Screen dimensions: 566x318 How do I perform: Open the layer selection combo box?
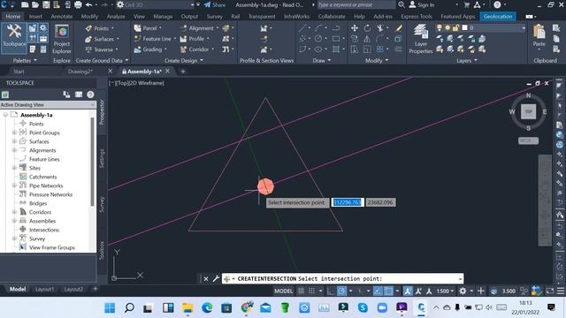[x=480, y=27]
